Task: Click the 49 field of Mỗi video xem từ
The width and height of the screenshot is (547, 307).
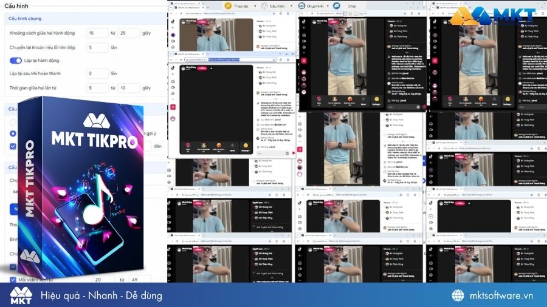Action: pos(140,280)
